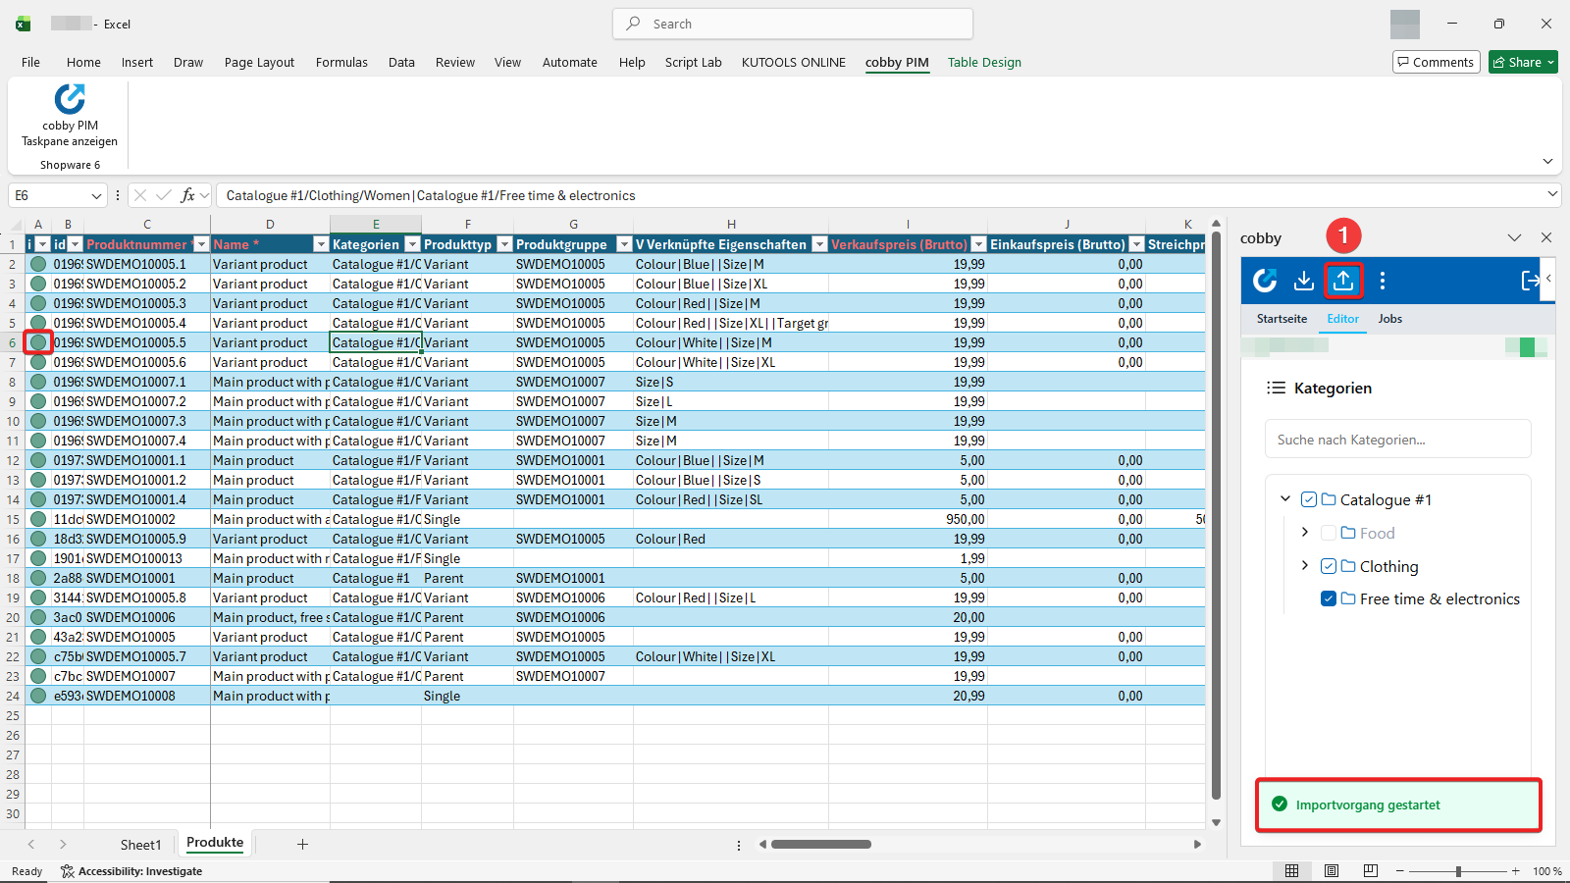This screenshot has width=1570, height=883.
Task: Open the Formulas ribbon tab
Action: click(x=340, y=62)
